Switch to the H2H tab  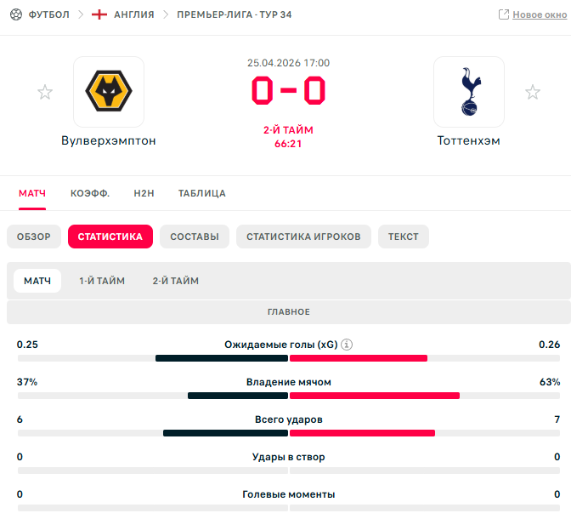click(x=144, y=193)
